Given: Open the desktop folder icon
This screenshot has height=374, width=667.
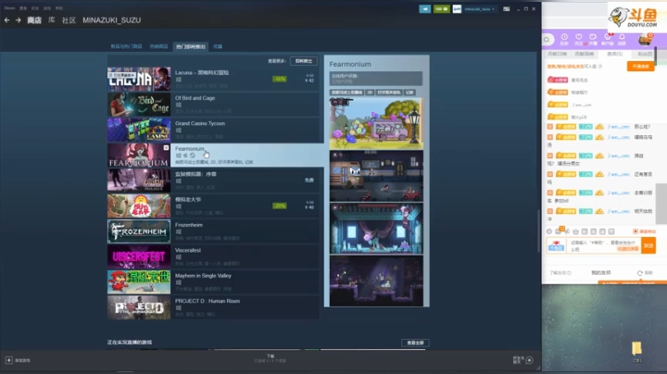Looking at the screenshot, I should point(636,348).
